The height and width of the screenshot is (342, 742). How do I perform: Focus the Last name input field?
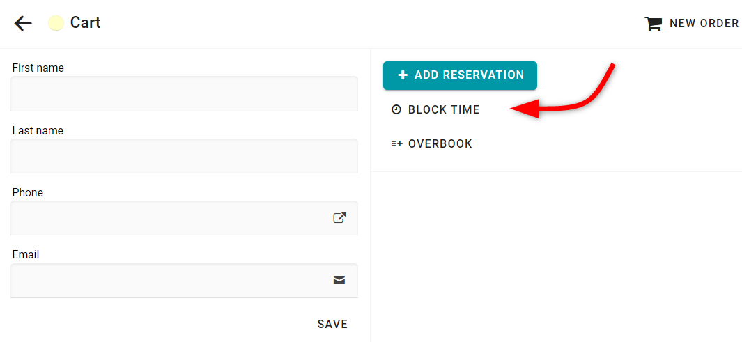(x=184, y=156)
